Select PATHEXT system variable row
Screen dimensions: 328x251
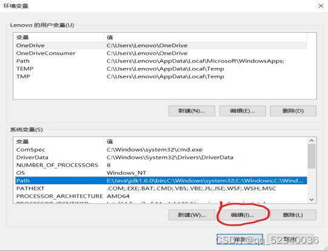point(161,188)
